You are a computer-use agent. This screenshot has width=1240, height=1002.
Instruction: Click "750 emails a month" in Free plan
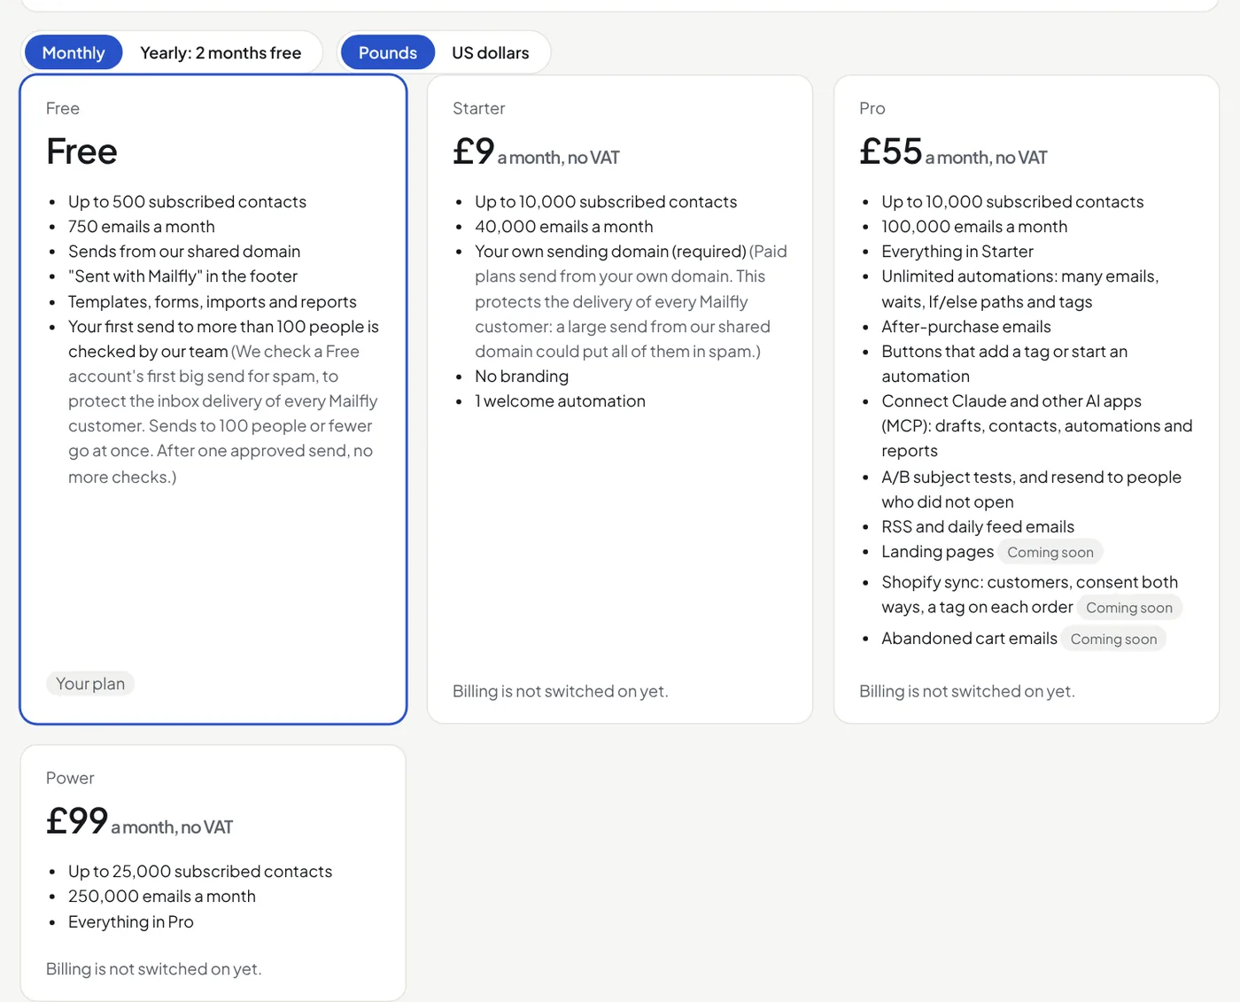click(142, 227)
